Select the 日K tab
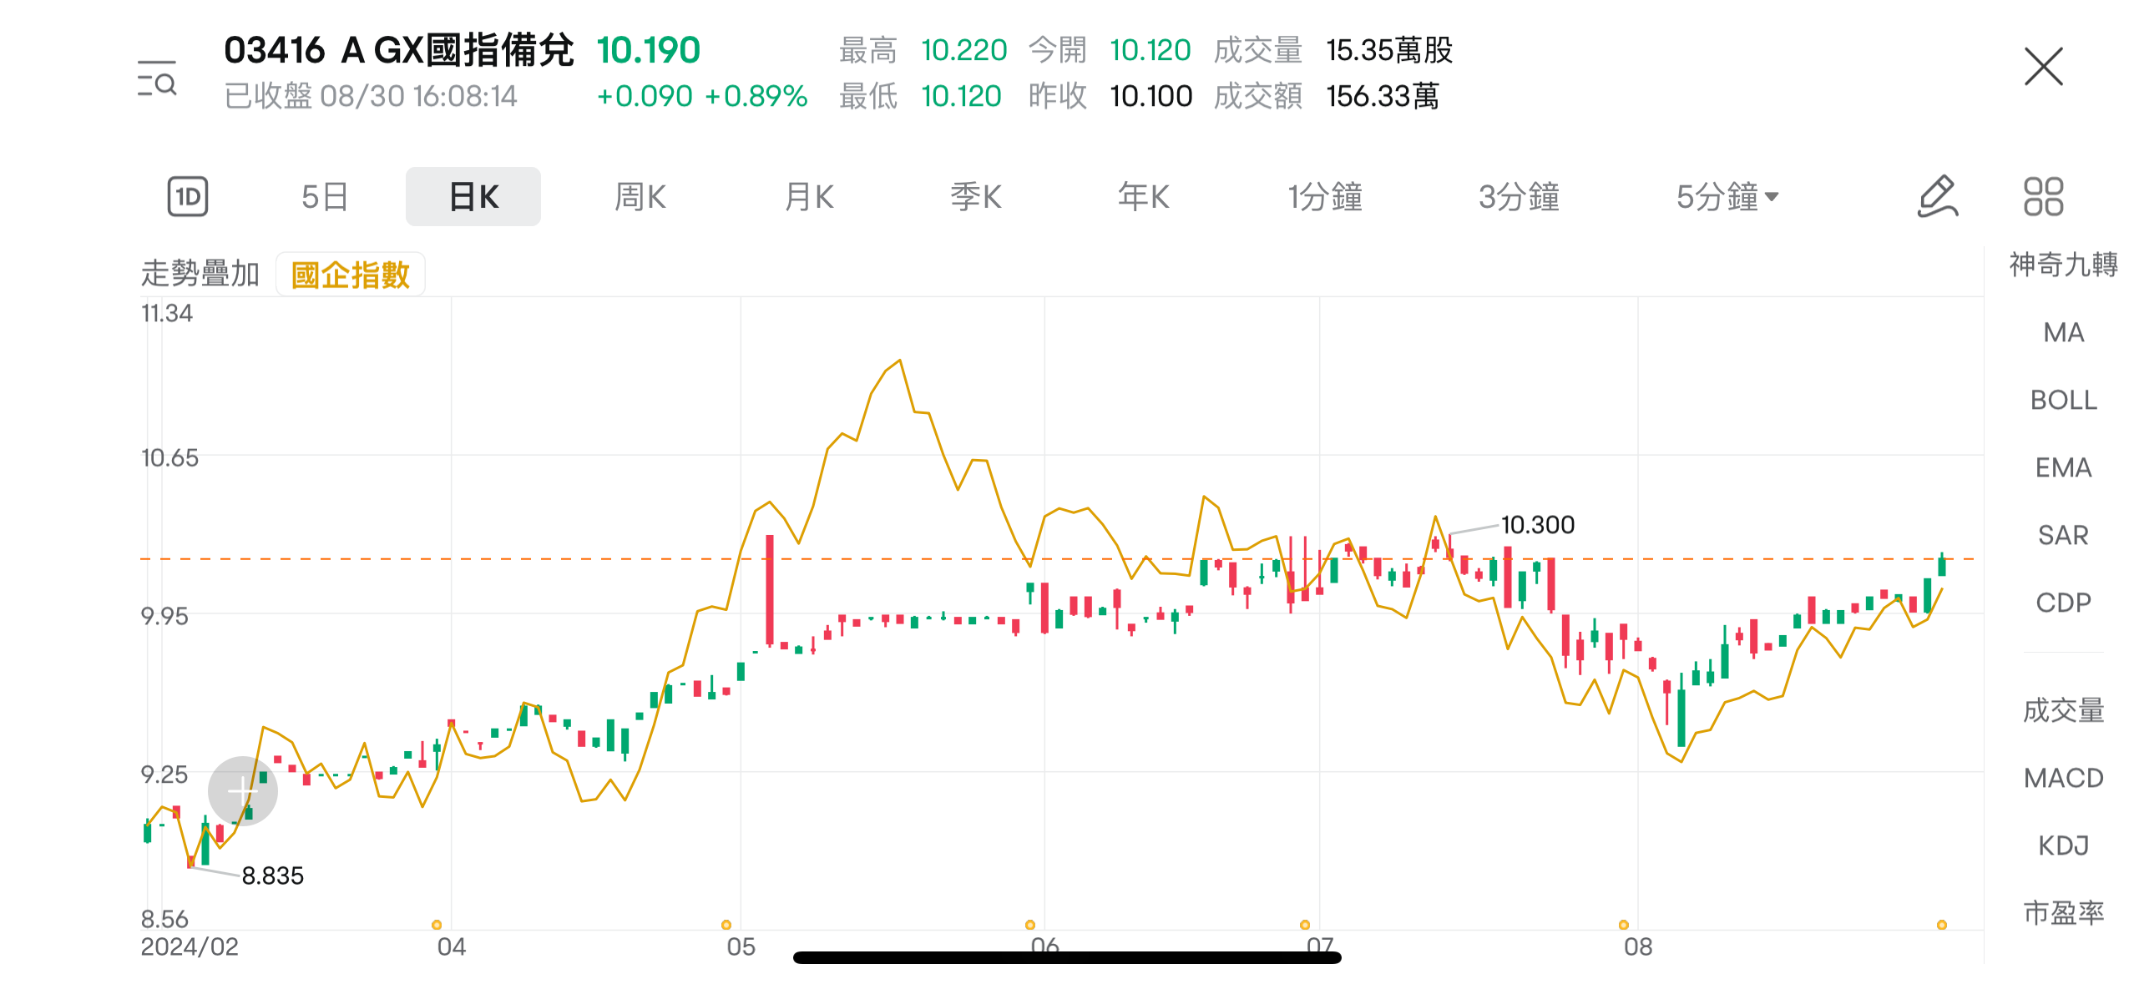The width and height of the screenshot is (2134, 984). click(473, 197)
